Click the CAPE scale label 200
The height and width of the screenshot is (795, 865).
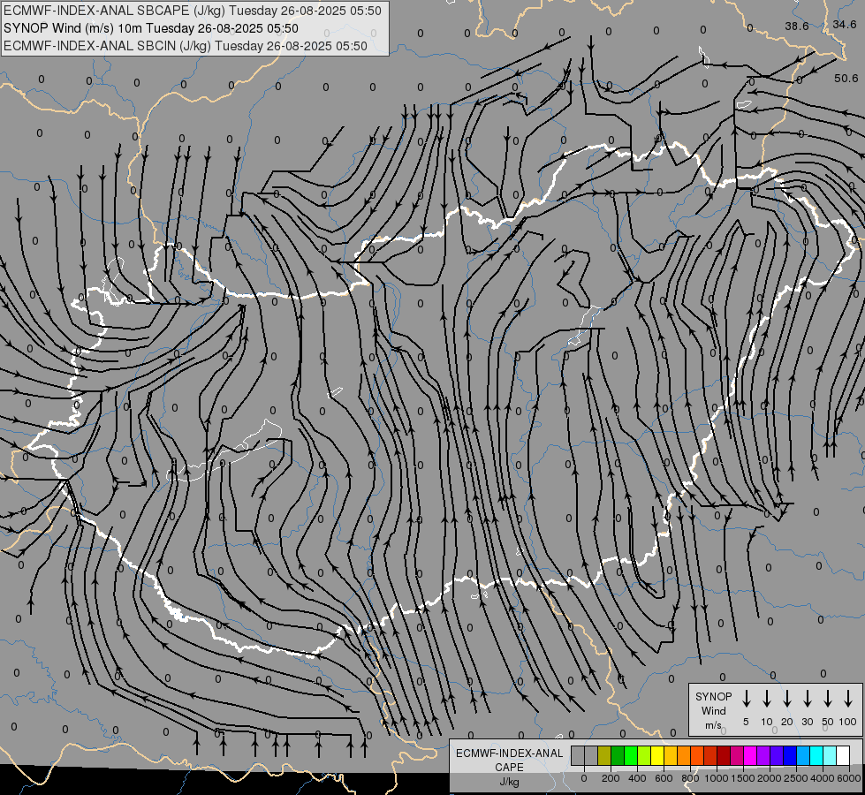tap(611, 778)
